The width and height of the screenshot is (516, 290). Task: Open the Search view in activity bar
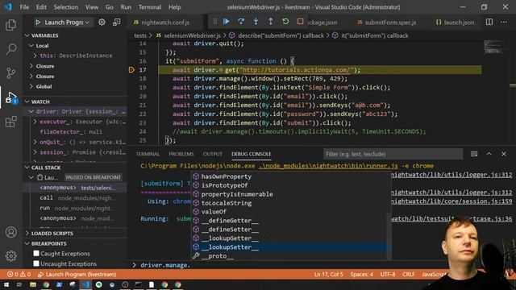tap(10, 48)
